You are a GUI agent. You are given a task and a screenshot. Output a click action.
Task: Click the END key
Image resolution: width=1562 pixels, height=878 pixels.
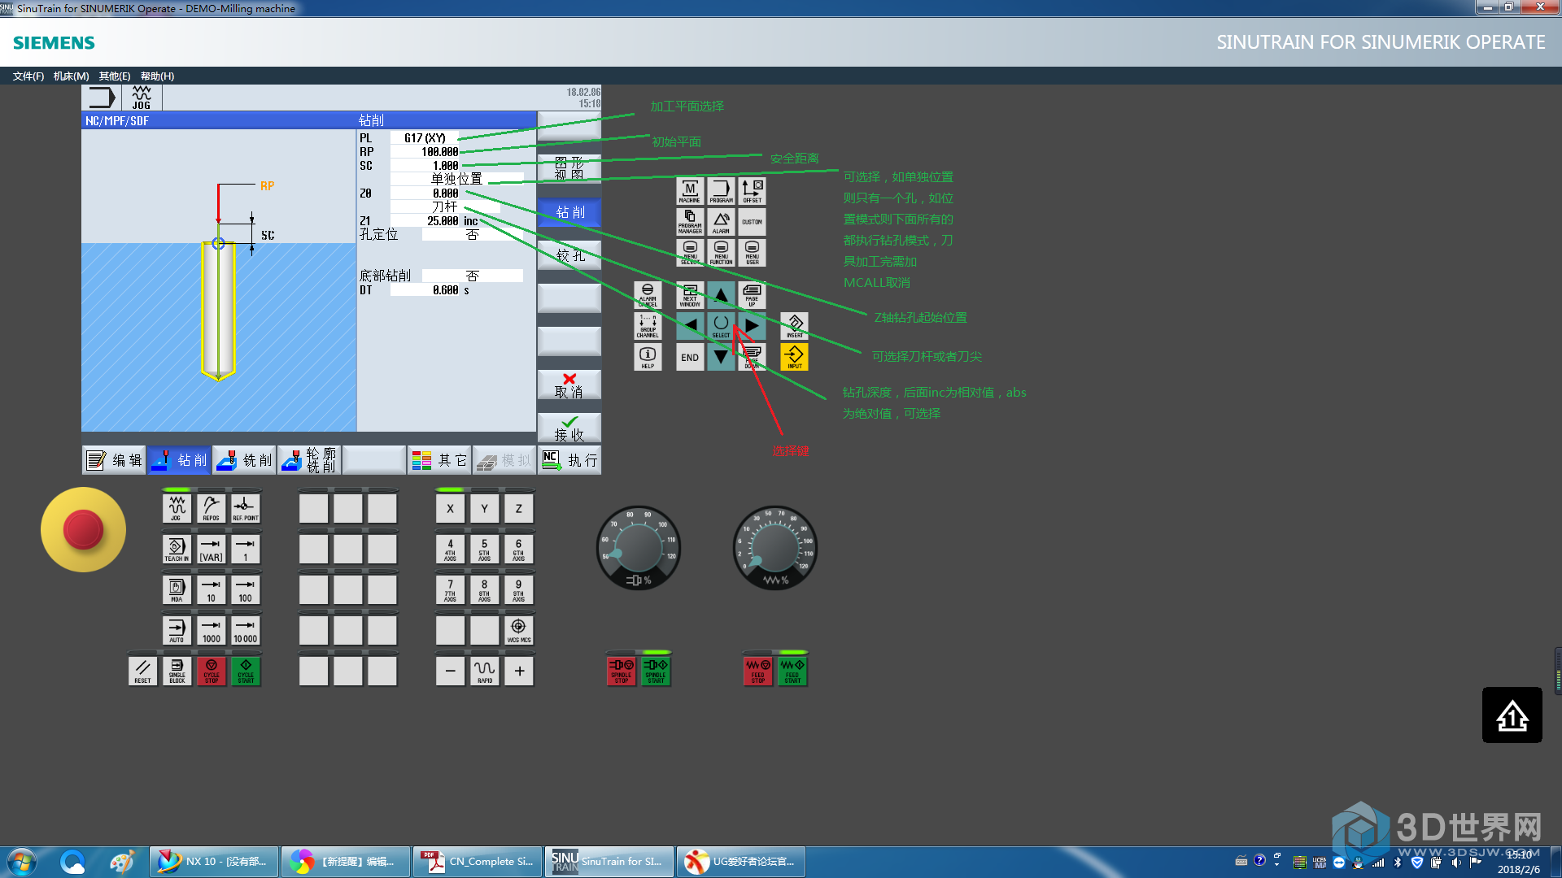pyautogui.click(x=690, y=357)
